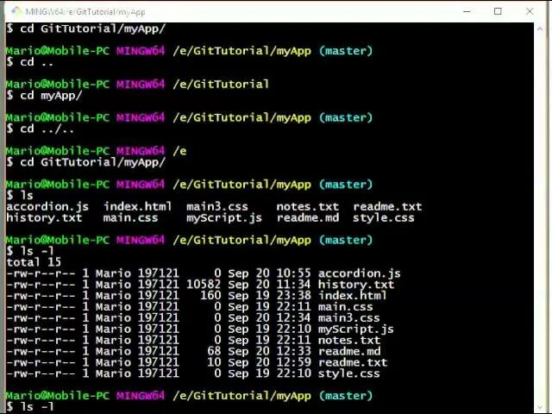Image resolution: width=552 pixels, height=414 pixels.
Task: Click main3.css in the long listing
Action: (x=348, y=318)
